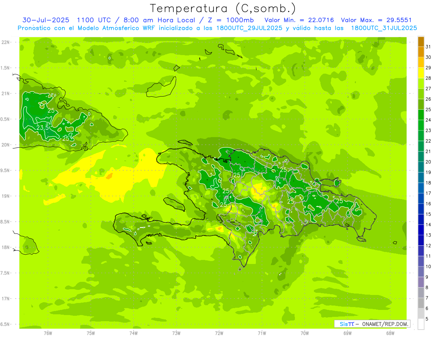Click 'Valor Max. = 29.5551' value

pyautogui.click(x=376, y=20)
